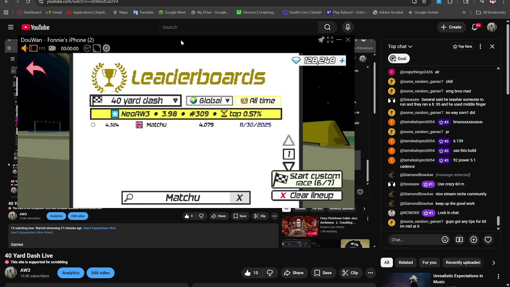Add gems with the plus icon
Screen dimensions: 510x287
[342, 60]
